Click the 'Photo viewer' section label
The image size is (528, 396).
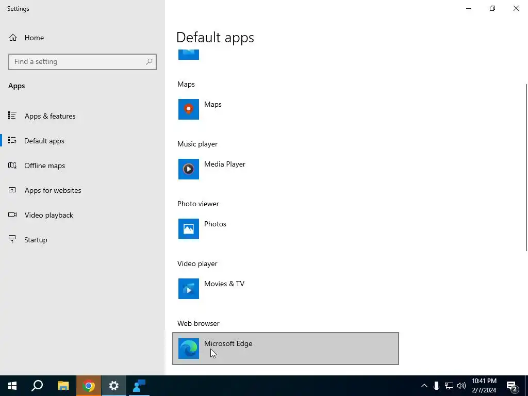coord(198,204)
